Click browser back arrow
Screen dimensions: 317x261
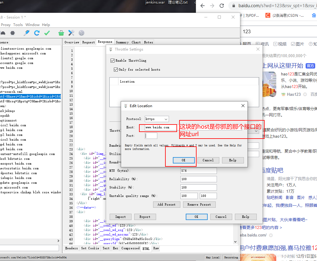[202, 6]
